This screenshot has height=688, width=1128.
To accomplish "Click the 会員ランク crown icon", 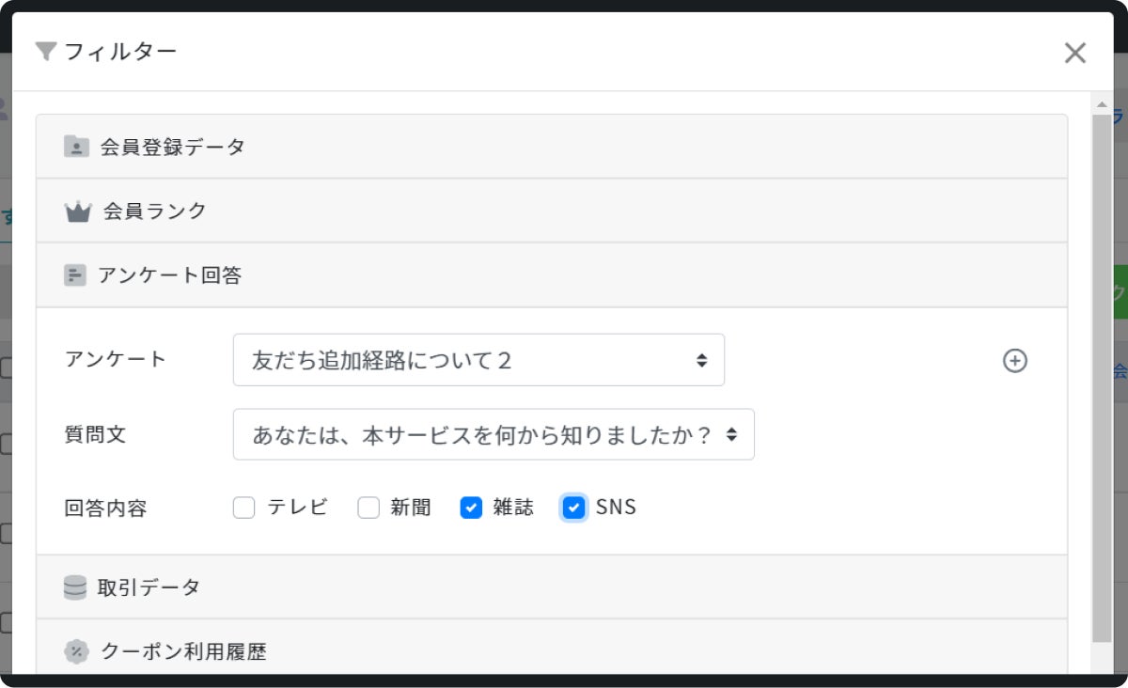I will point(77,211).
